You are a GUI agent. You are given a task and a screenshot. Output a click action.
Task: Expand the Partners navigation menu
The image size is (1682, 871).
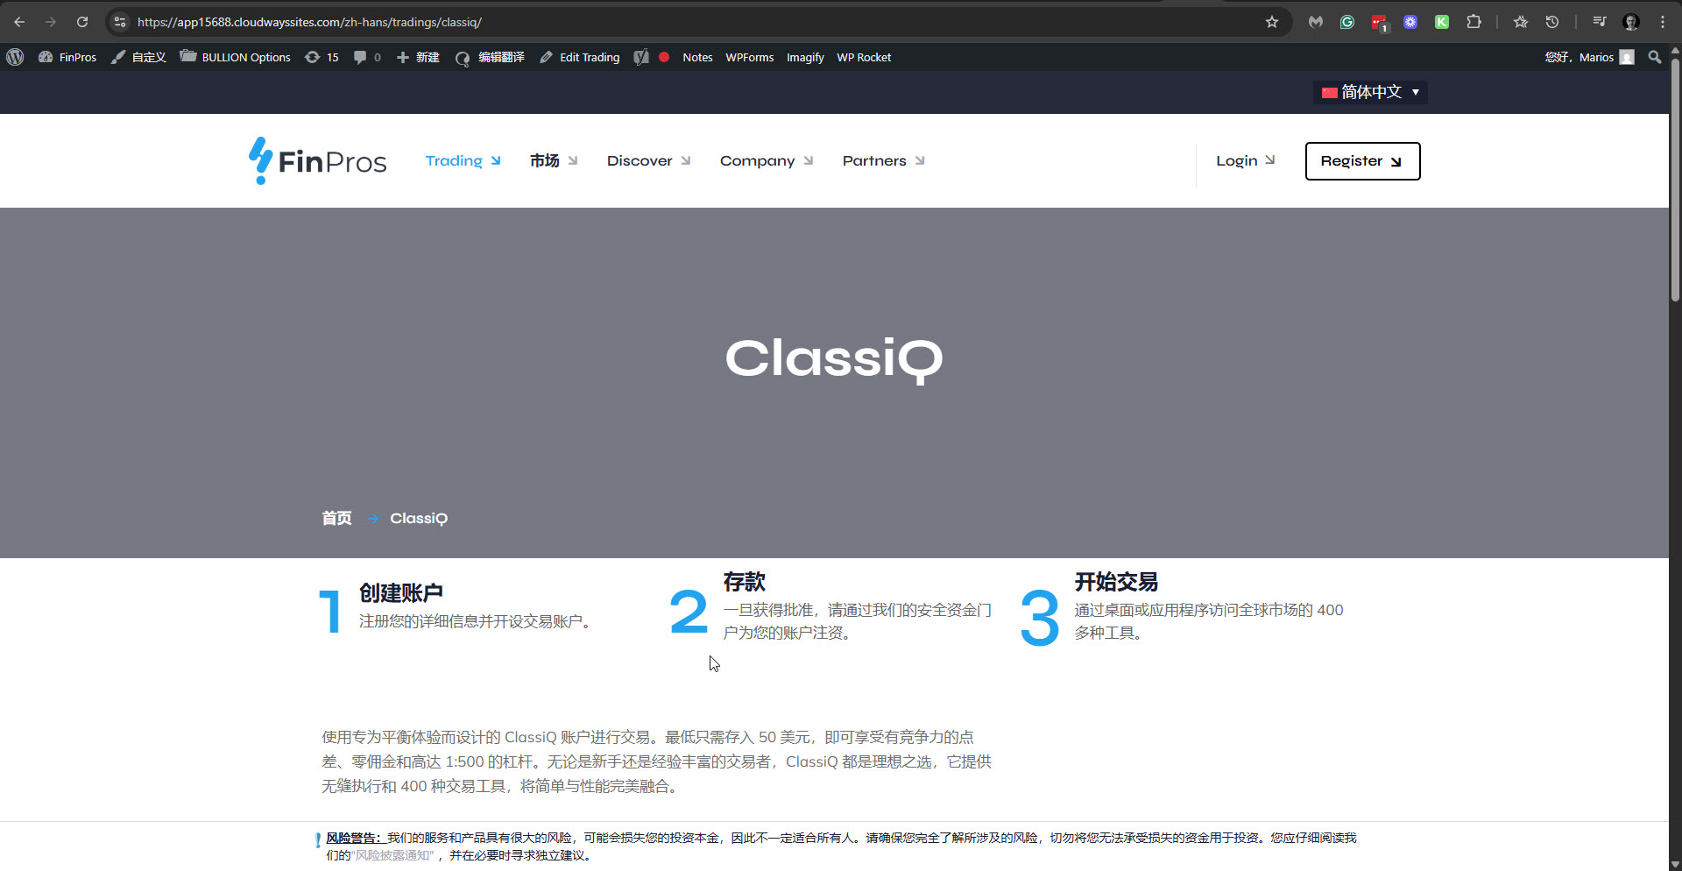(883, 160)
